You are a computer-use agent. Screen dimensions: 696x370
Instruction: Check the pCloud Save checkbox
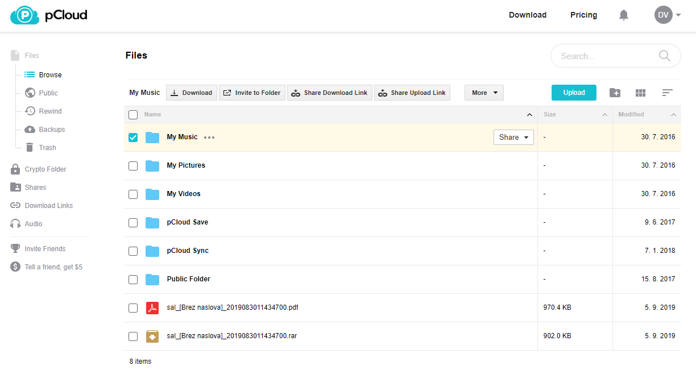(133, 223)
